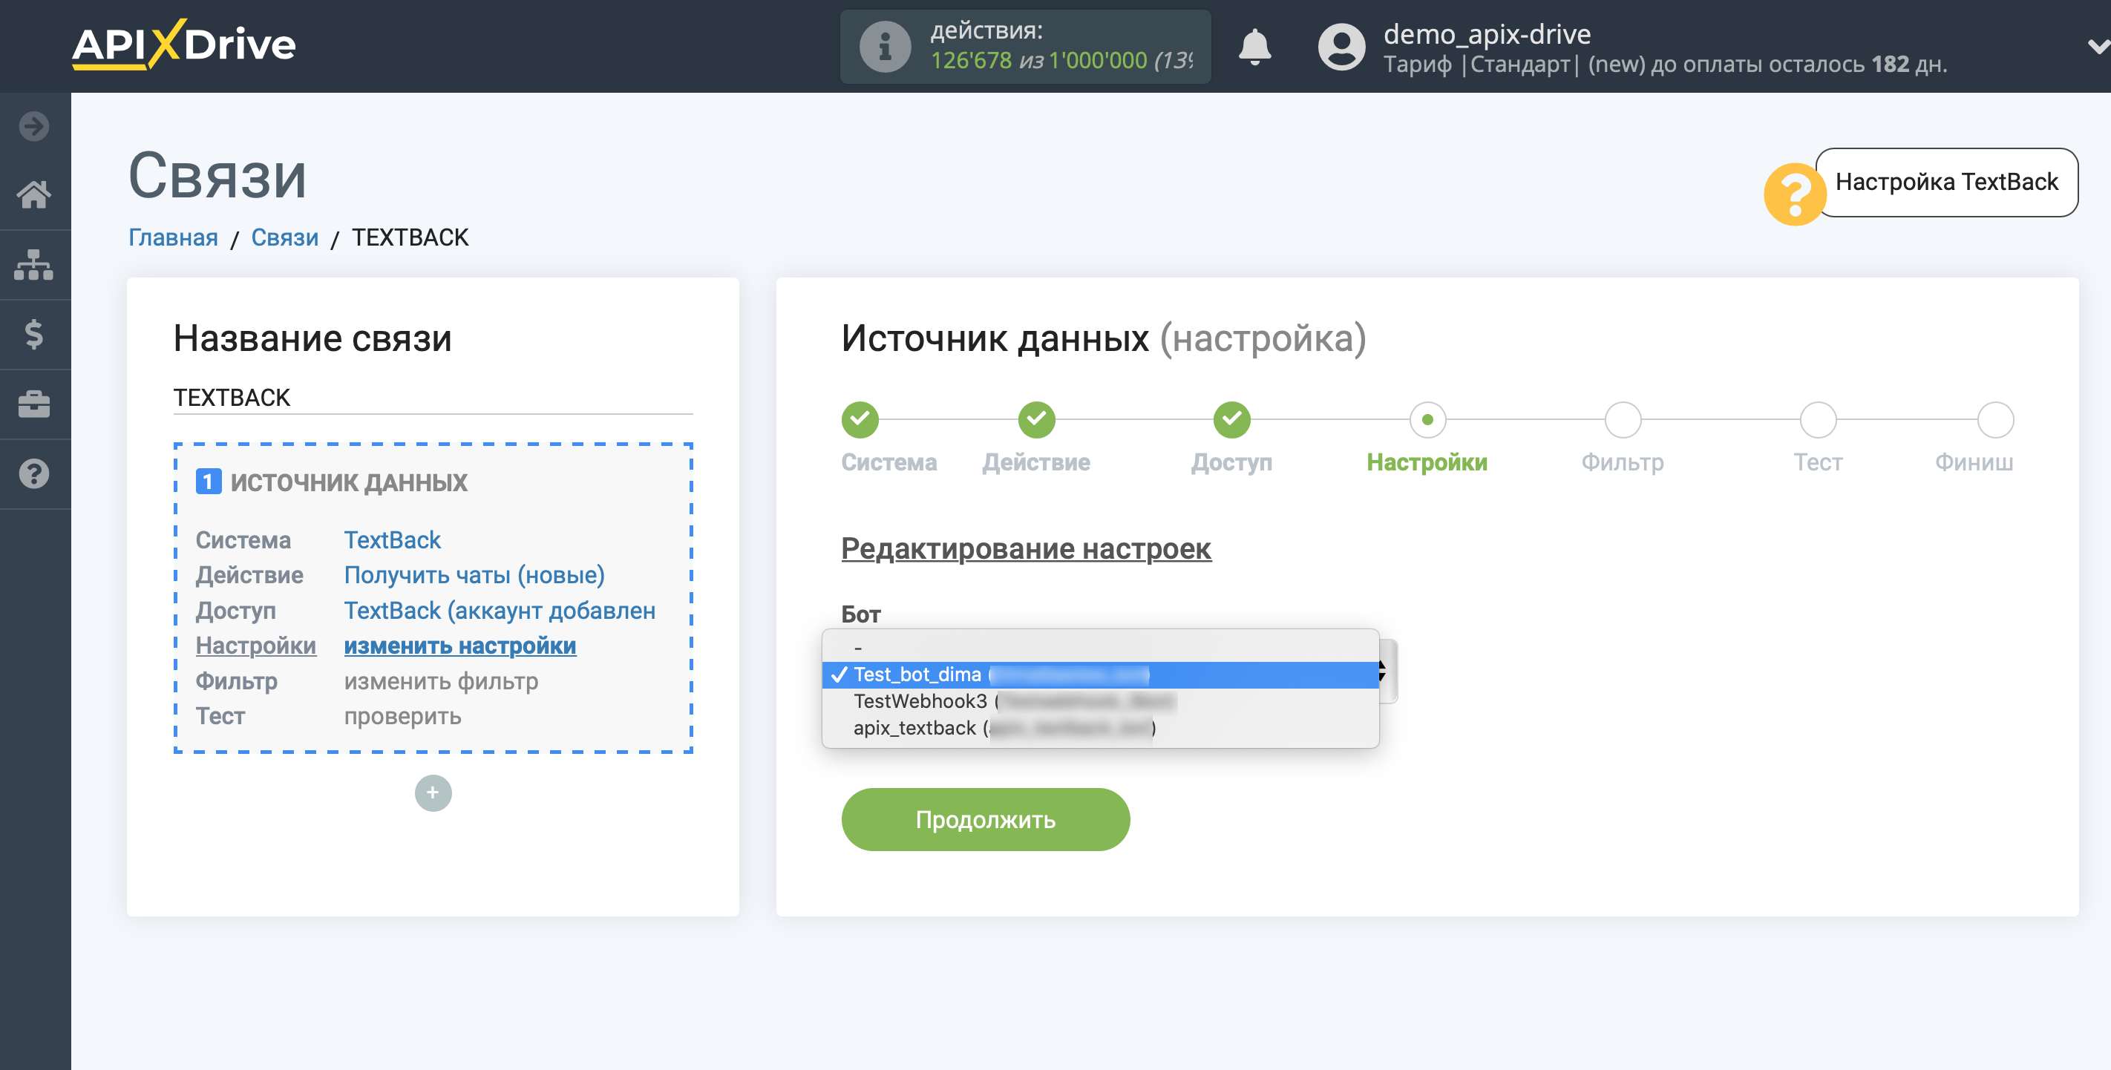This screenshot has height=1070, width=2111.
Task: Click проверить test text
Action: tap(402, 716)
